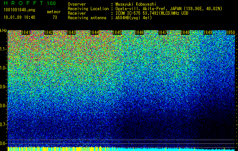238x151 pixels.
Task: Click the 1841 time marker
Action: point(26,32)
